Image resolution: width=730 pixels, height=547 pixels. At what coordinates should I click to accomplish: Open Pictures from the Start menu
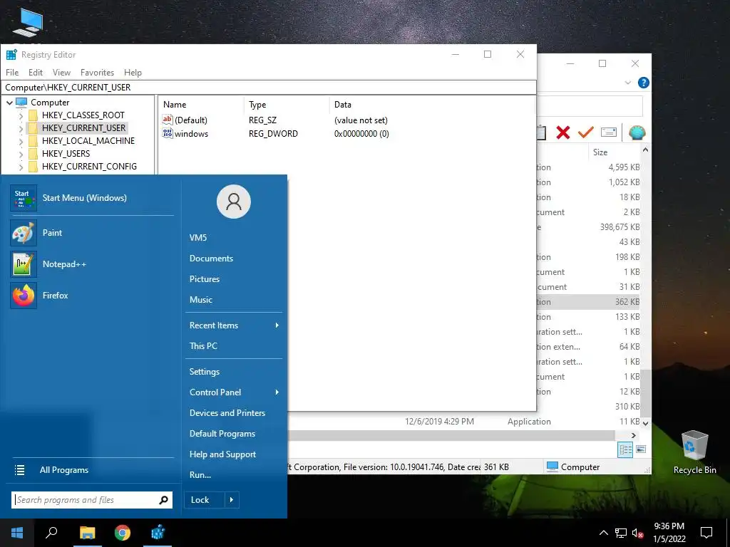click(205, 279)
